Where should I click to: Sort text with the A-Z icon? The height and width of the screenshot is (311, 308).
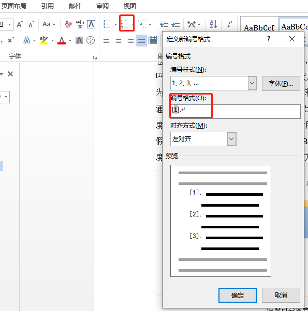(x=213, y=24)
